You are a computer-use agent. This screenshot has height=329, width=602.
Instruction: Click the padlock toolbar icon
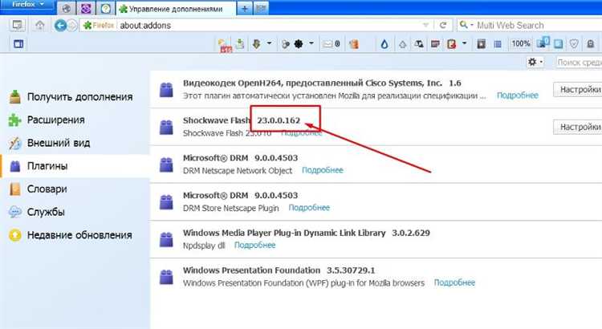coord(591,44)
